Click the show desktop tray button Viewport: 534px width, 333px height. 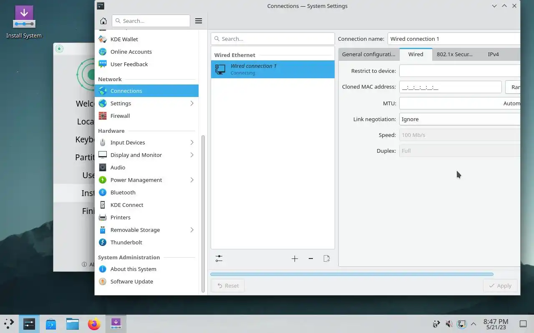[x=523, y=324]
